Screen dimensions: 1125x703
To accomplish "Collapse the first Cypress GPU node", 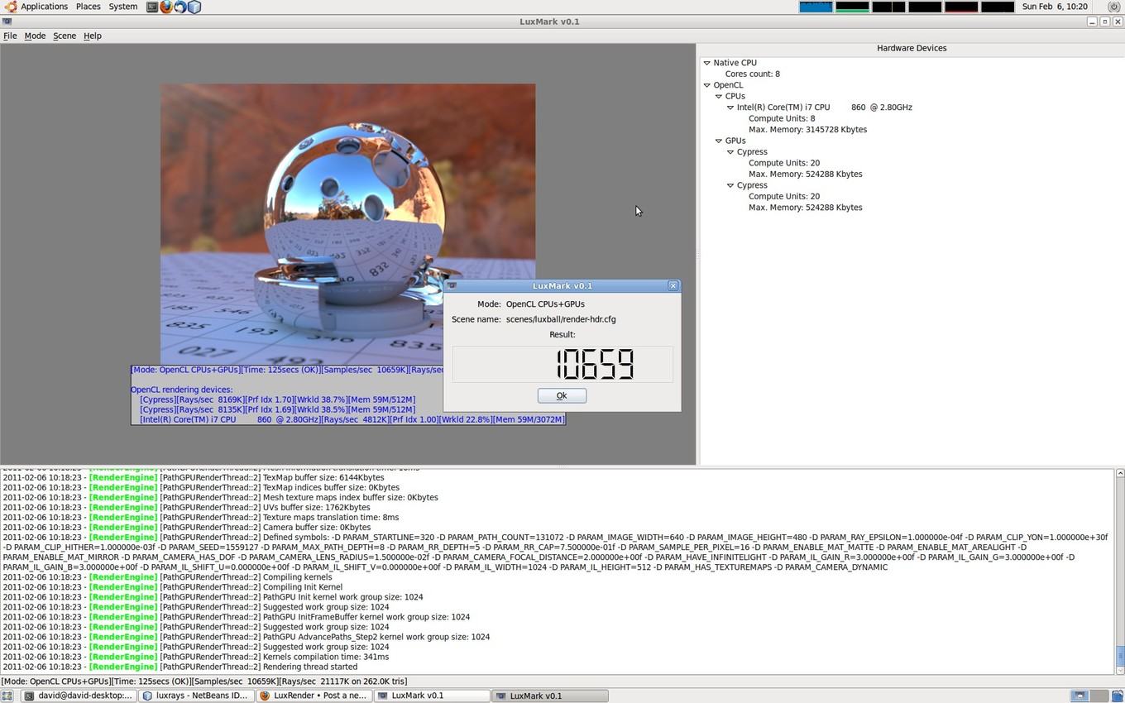I will pos(730,152).
